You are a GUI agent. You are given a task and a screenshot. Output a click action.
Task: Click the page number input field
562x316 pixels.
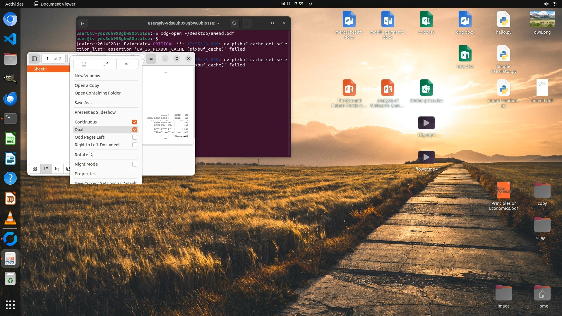tap(47, 59)
